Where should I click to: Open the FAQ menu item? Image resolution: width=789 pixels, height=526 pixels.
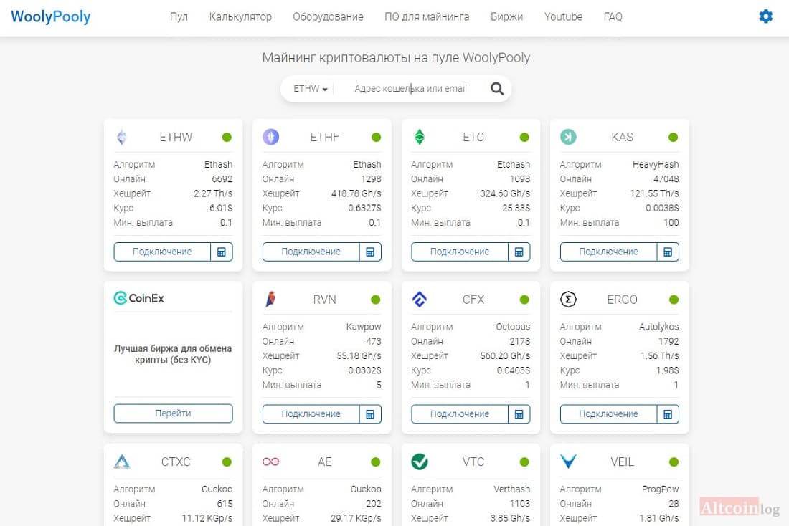pyautogui.click(x=613, y=16)
